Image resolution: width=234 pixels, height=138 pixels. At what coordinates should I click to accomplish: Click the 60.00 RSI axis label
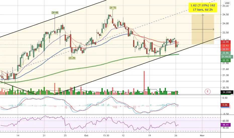(225, 121)
